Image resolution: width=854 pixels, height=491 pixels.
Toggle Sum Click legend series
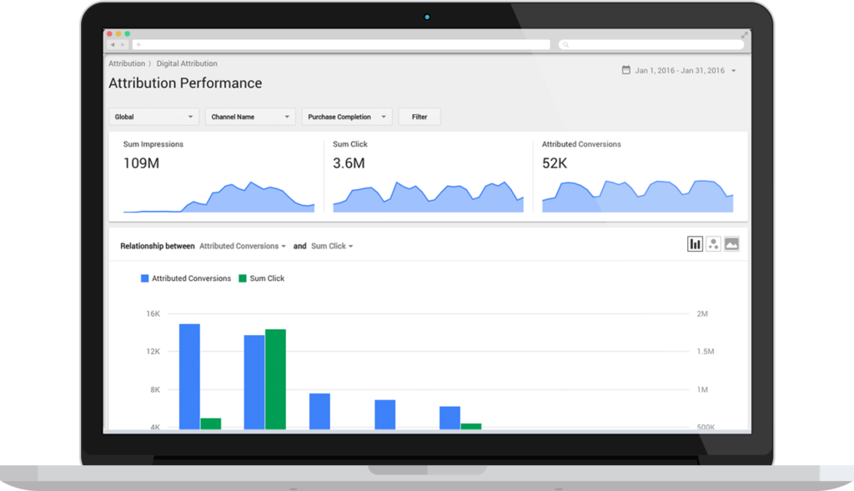(x=261, y=278)
